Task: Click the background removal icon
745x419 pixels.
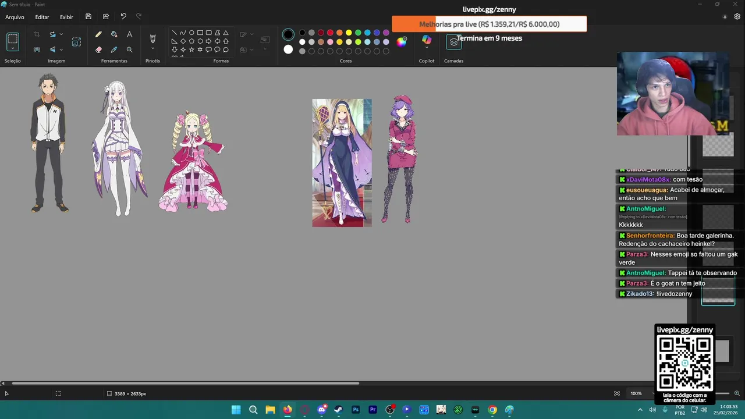Action: 37,49
